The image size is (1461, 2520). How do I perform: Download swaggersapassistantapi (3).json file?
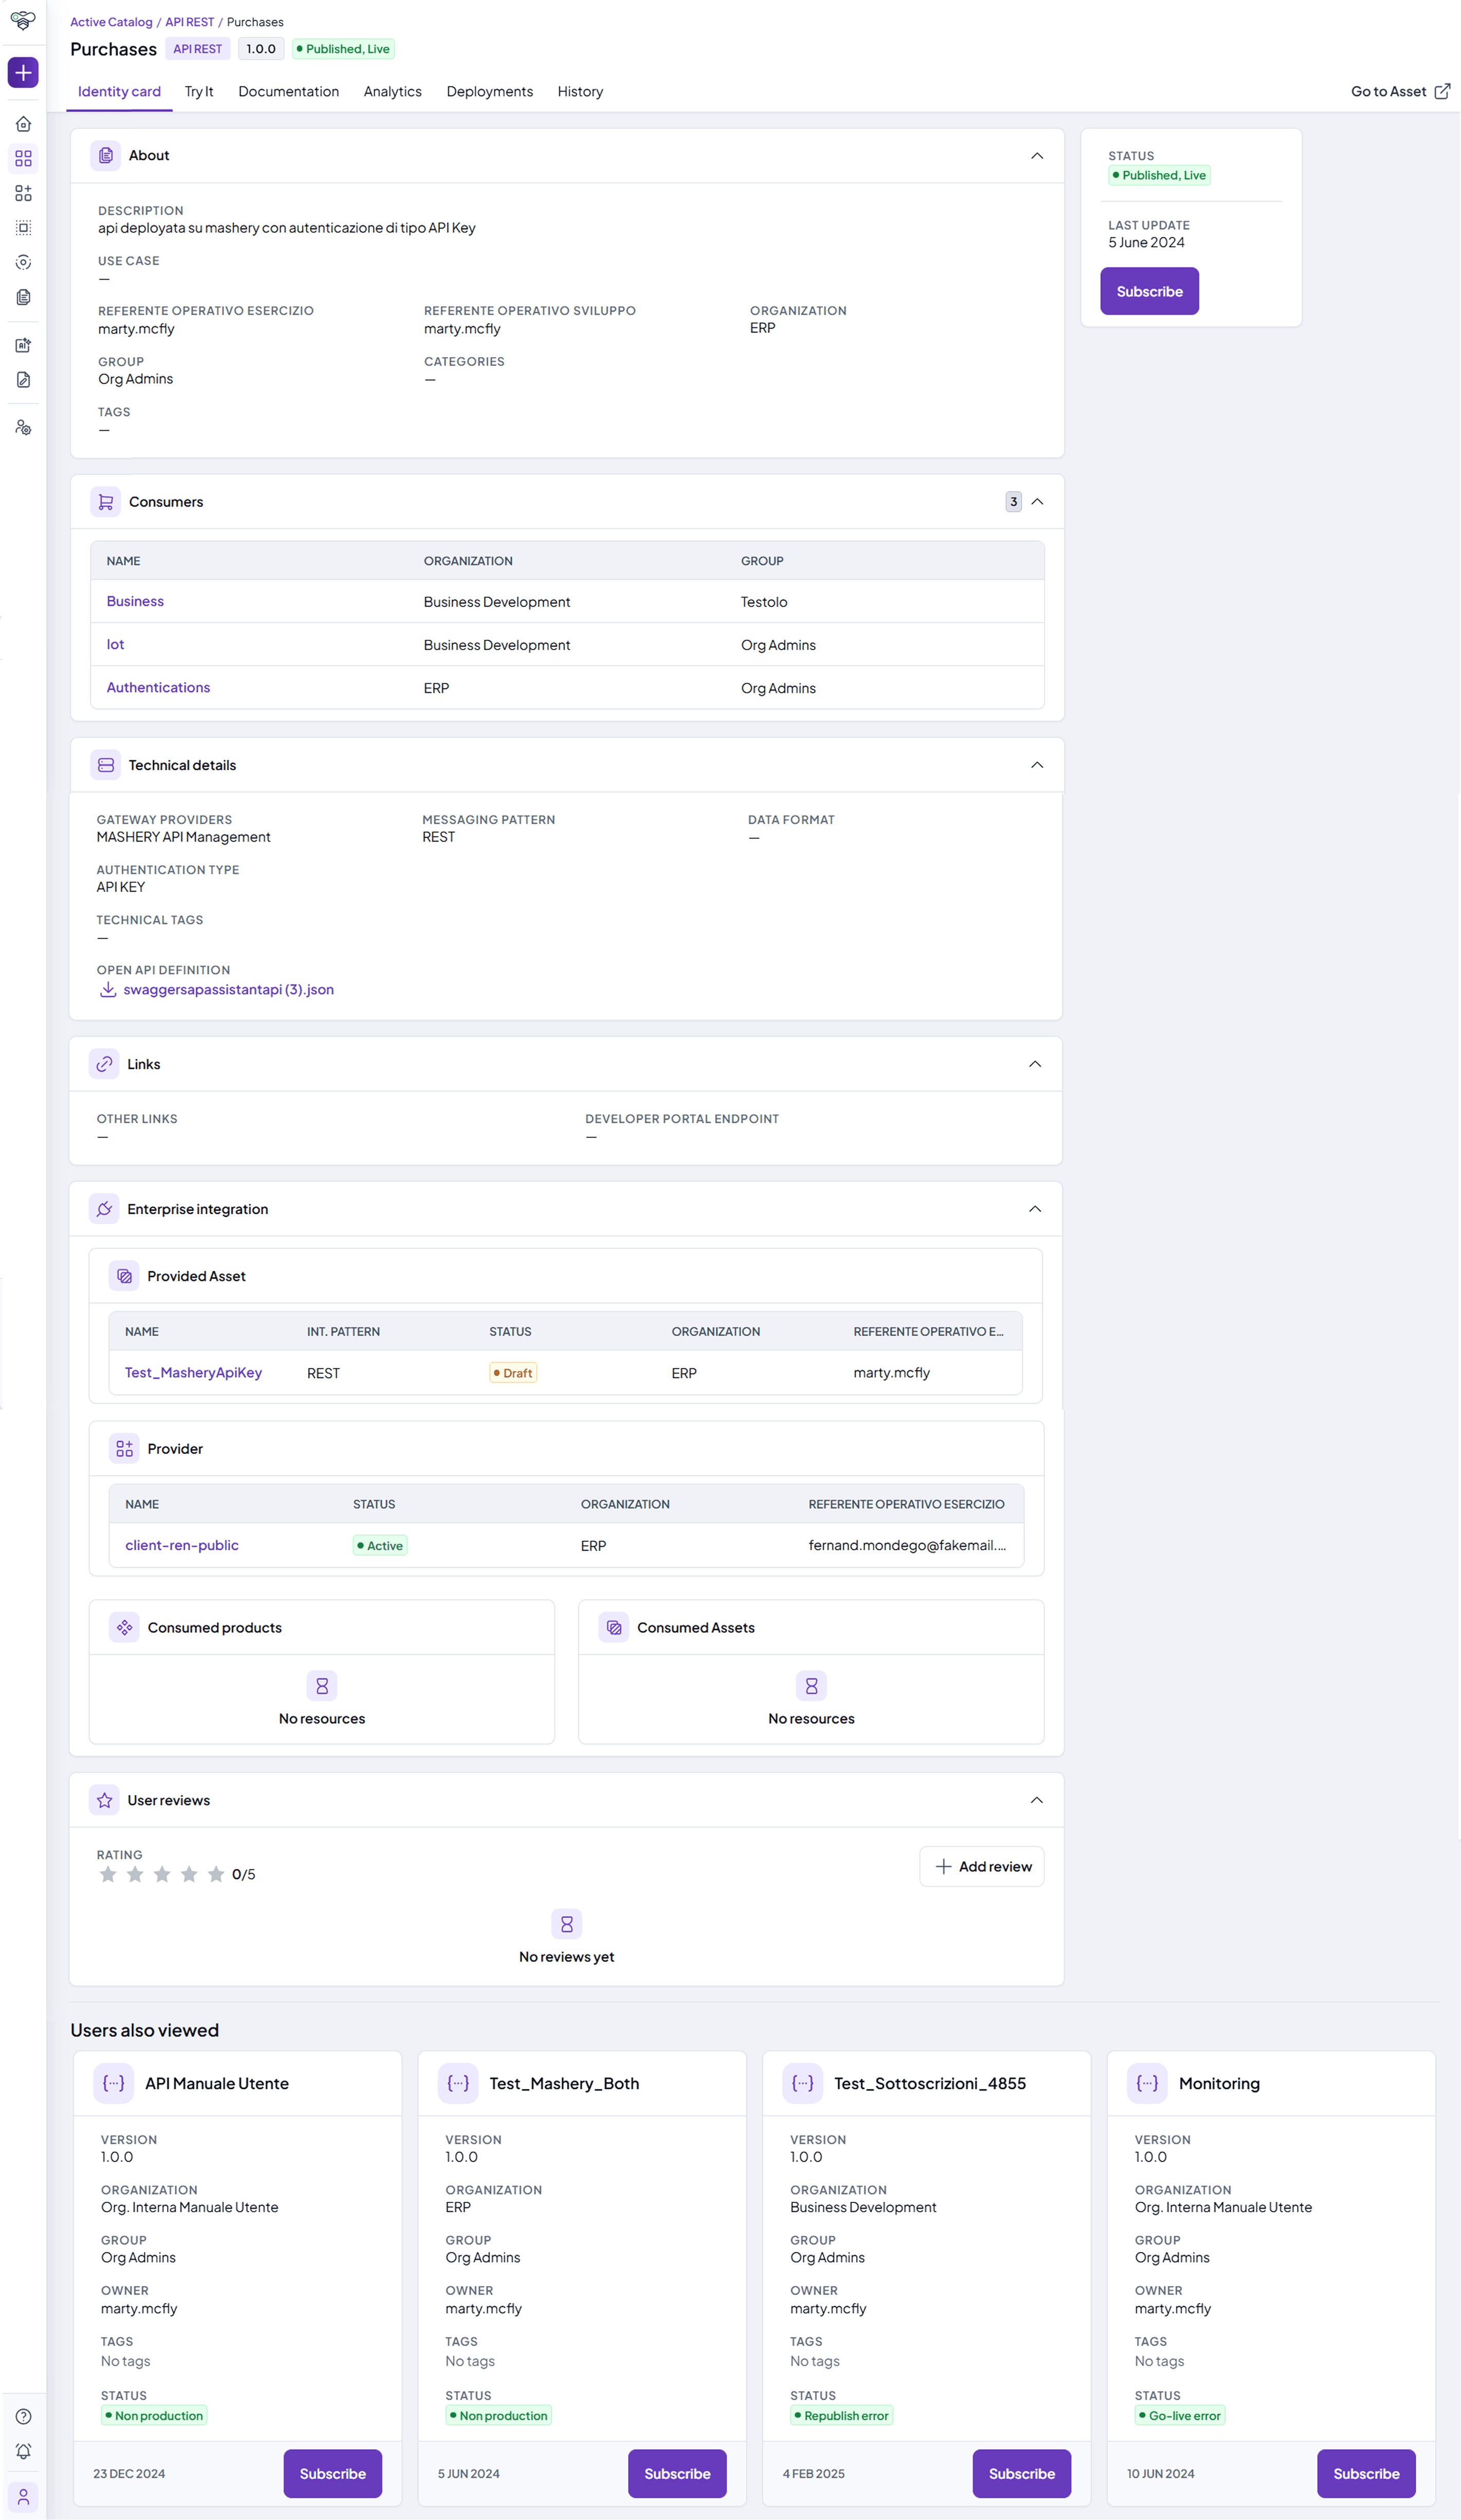click(228, 989)
